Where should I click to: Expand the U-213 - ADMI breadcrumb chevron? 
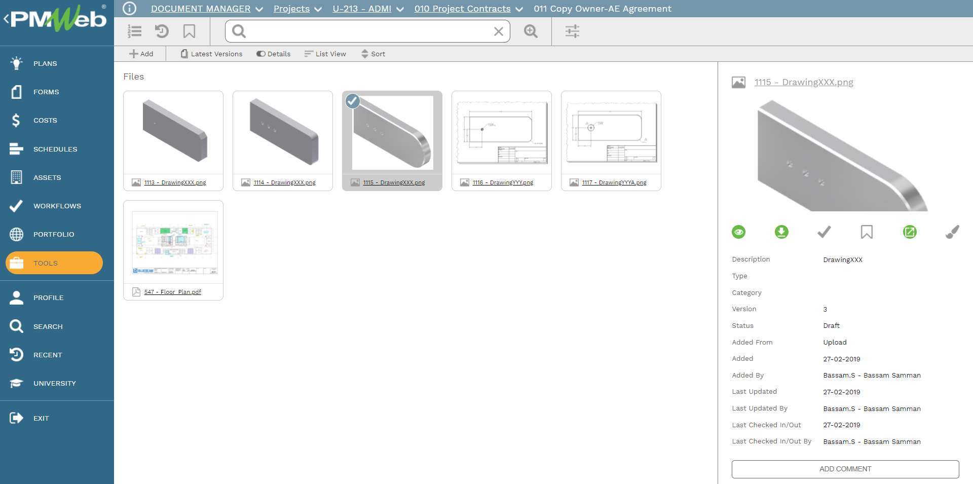[x=400, y=9]
